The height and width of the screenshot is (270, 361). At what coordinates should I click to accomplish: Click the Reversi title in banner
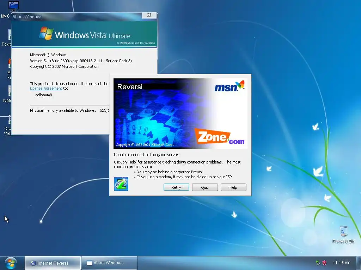click(130, 87)
